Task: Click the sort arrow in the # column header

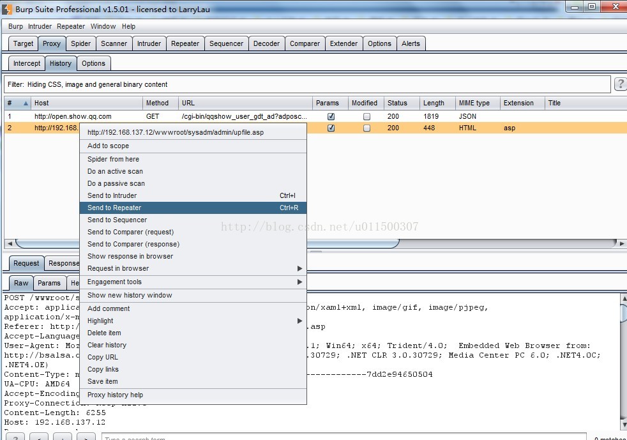Action: (x=26, y=103)
